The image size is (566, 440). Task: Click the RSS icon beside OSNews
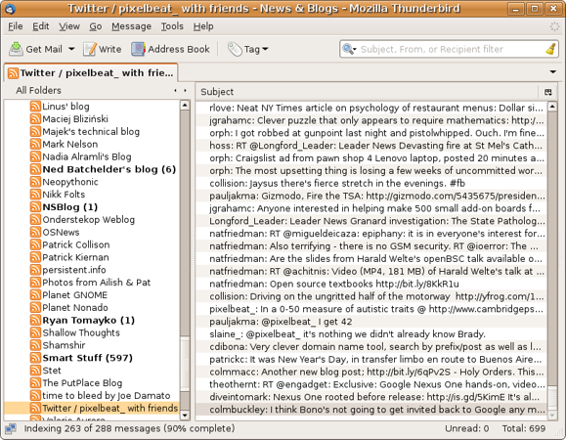click(x=35, y=232)
